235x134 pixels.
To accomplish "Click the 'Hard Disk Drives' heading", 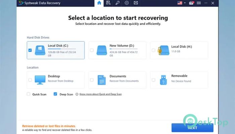I will [38, 38].
